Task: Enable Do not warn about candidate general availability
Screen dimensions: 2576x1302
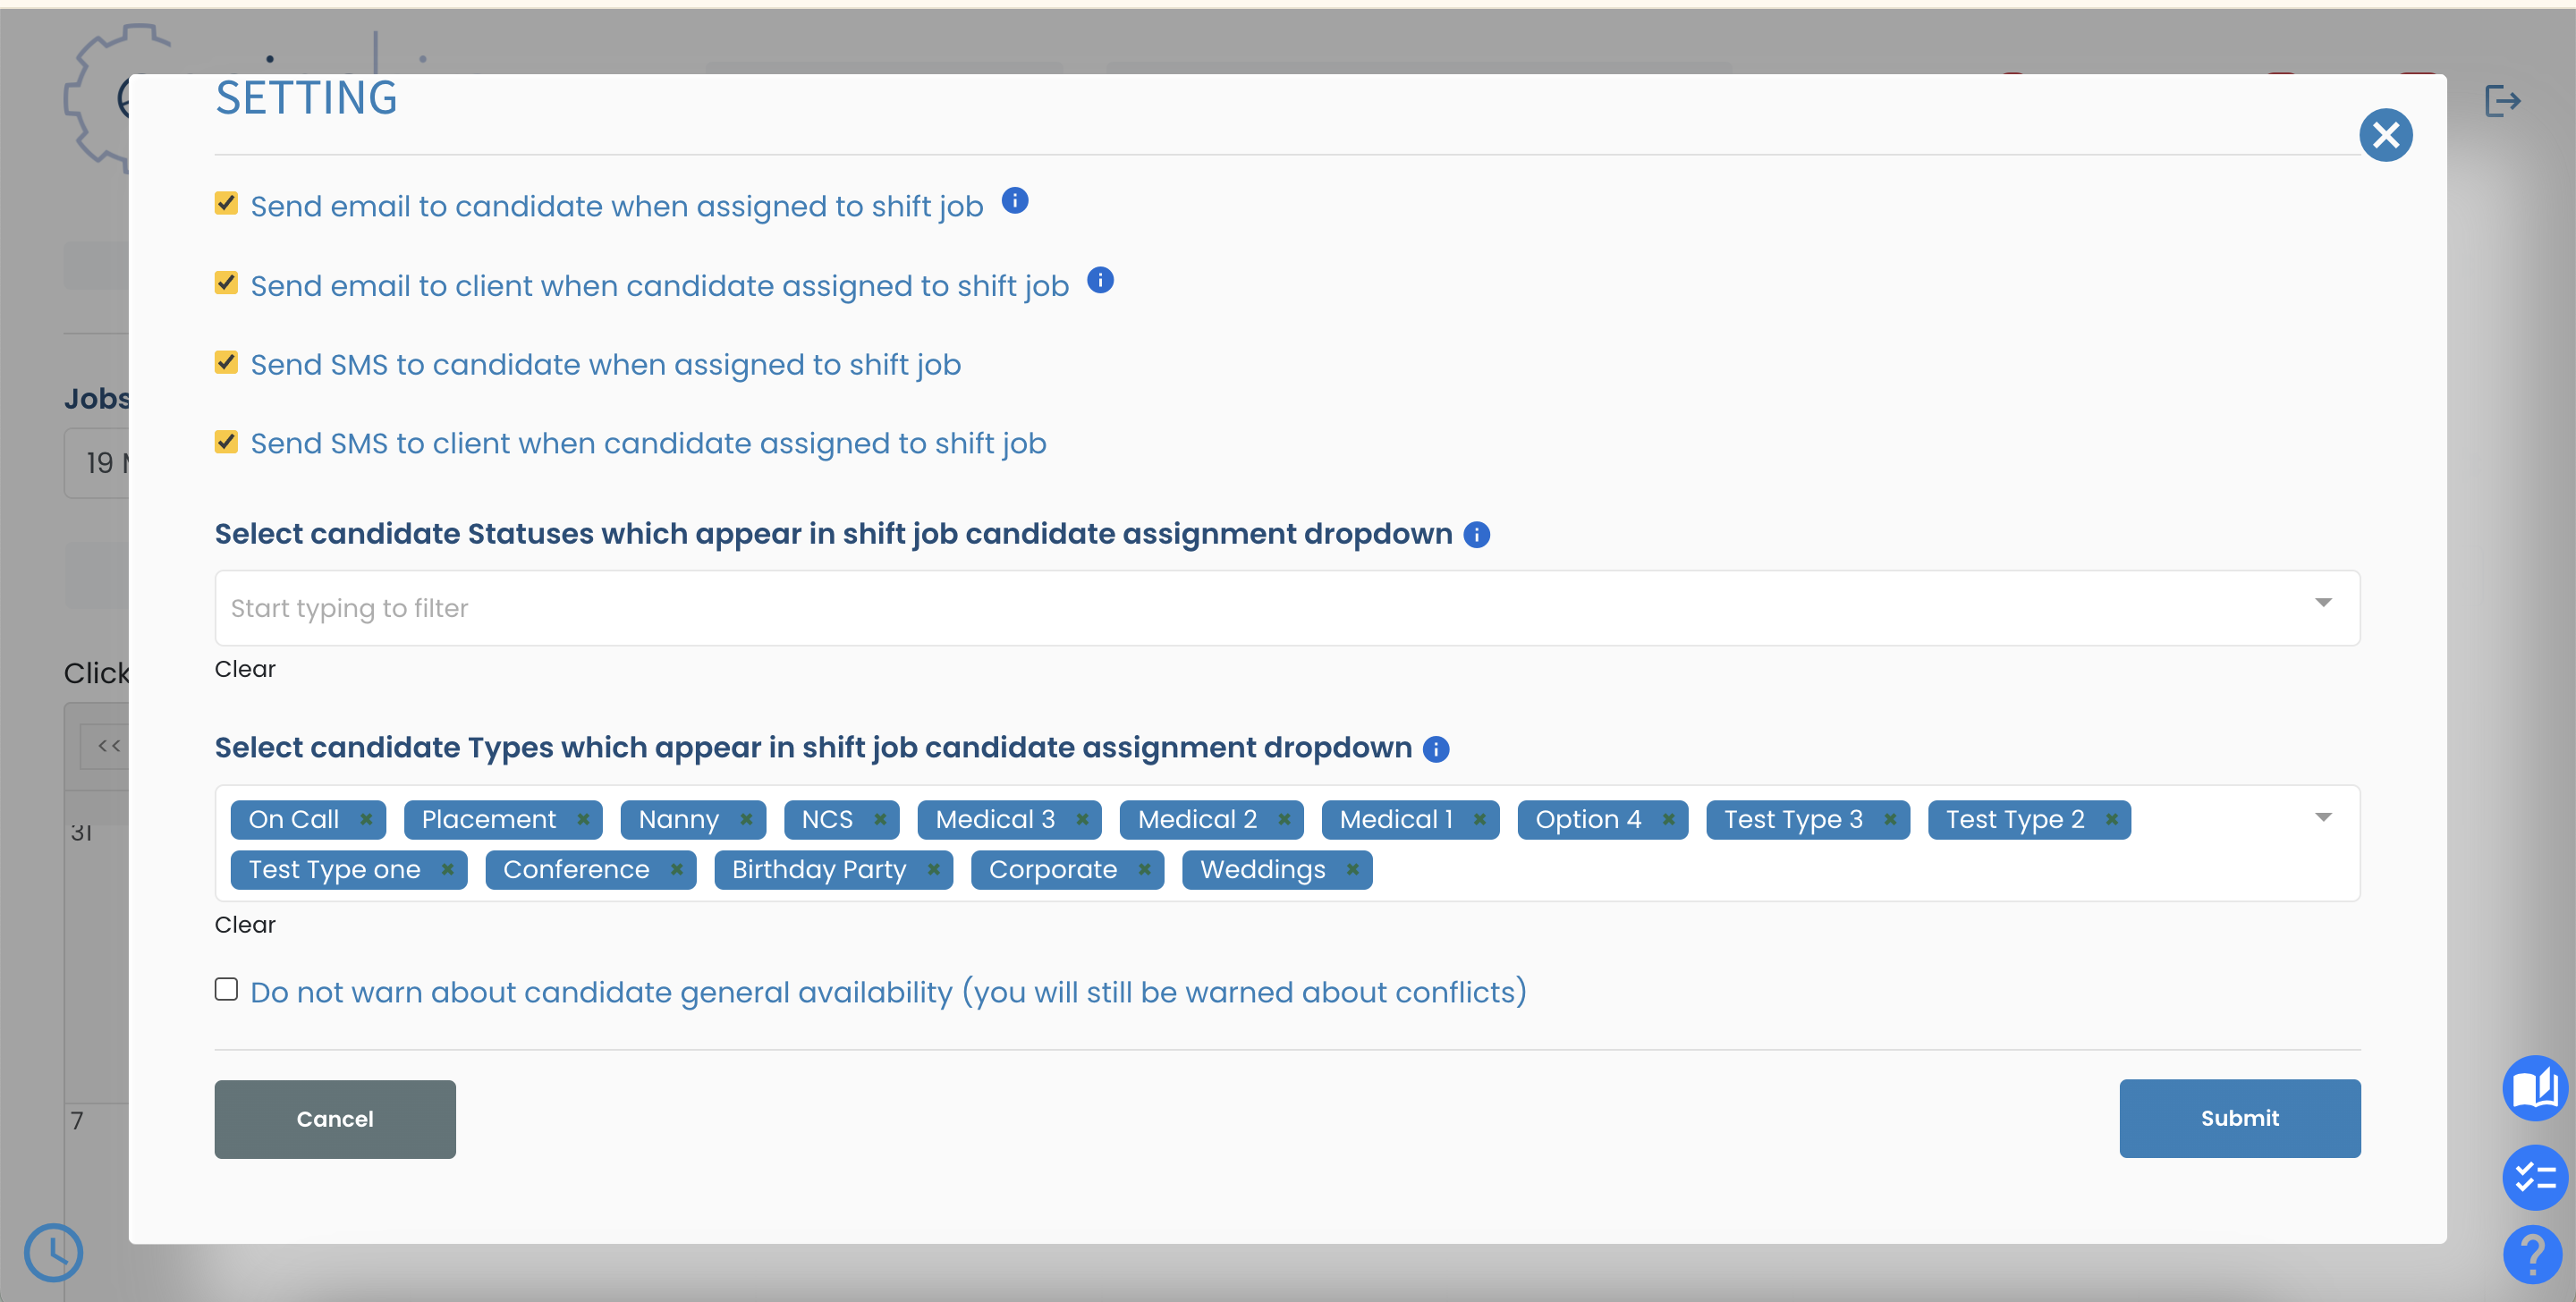Action: pyautogui.click(x=225, y=989)
